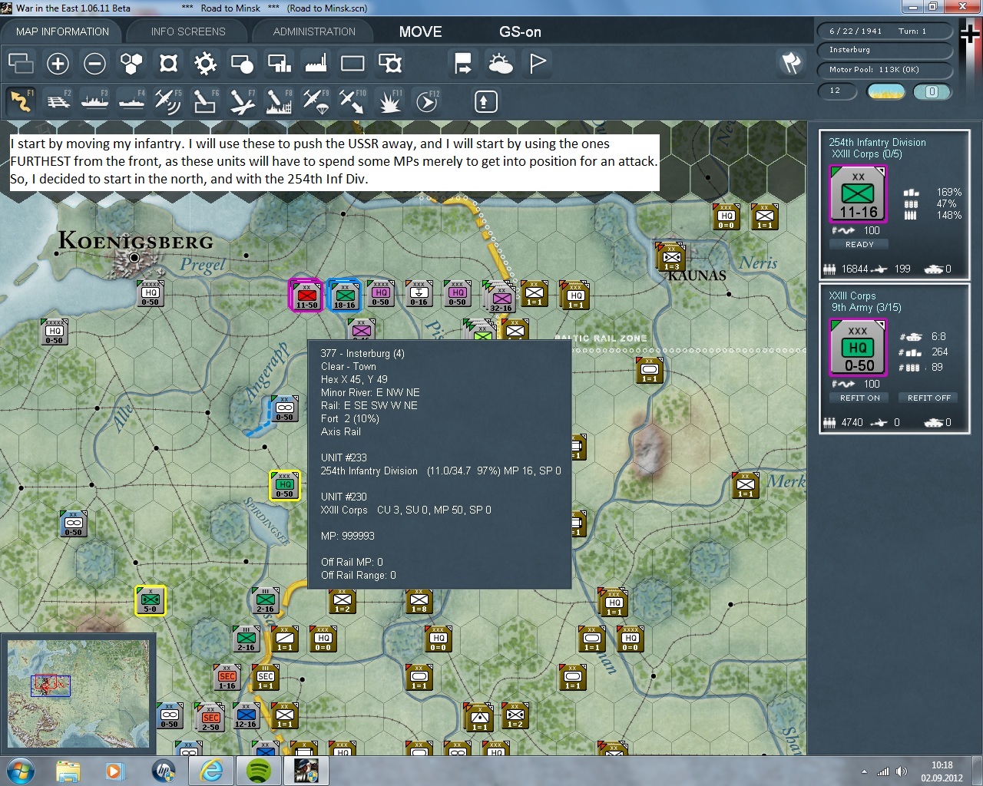The image size is (983, 786).
Task: Click the rectangle with circle icon
Action: (x=242, y=63)
